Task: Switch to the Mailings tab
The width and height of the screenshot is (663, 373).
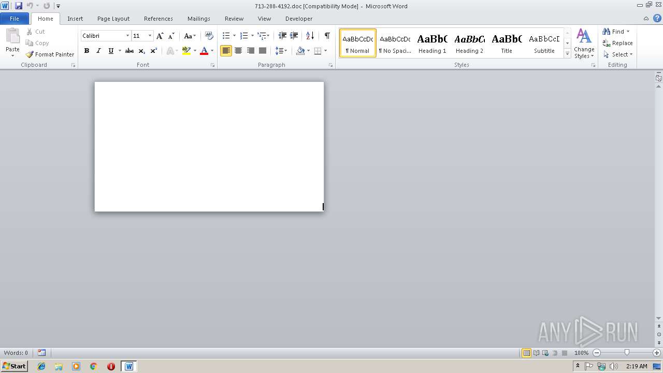Action: pos(199,19)
